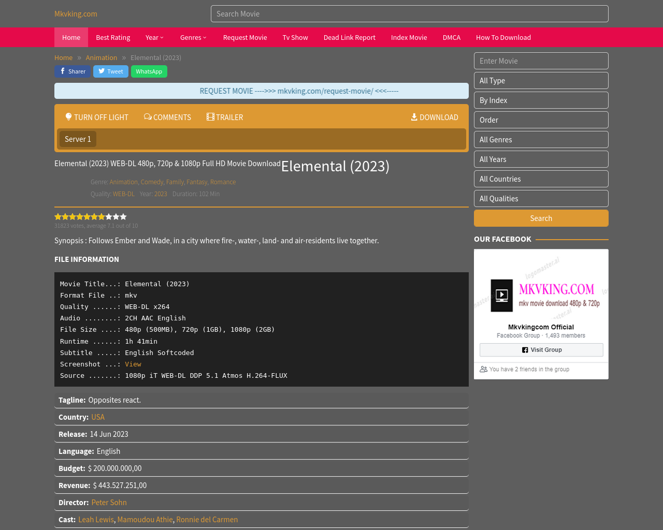Open the All Genres dropdown
Image resolution: width=663 pixels, height=530 pixels.
tap(541, 140)
